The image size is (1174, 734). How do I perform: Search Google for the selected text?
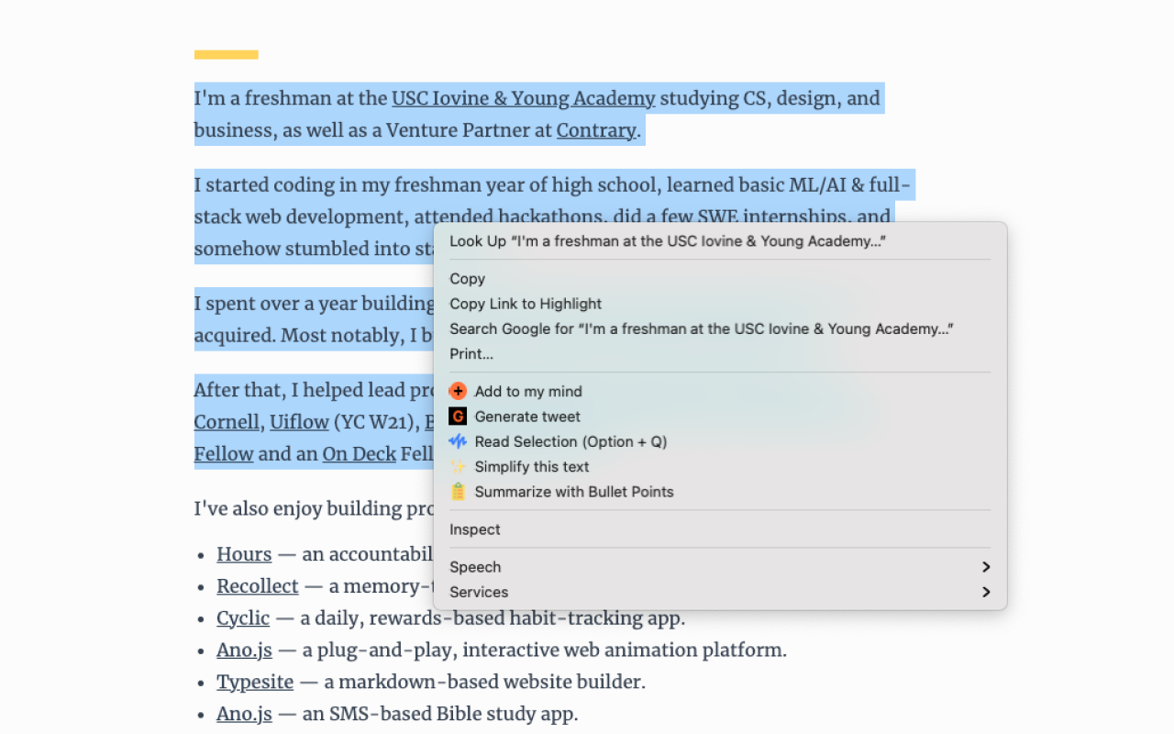701,328
